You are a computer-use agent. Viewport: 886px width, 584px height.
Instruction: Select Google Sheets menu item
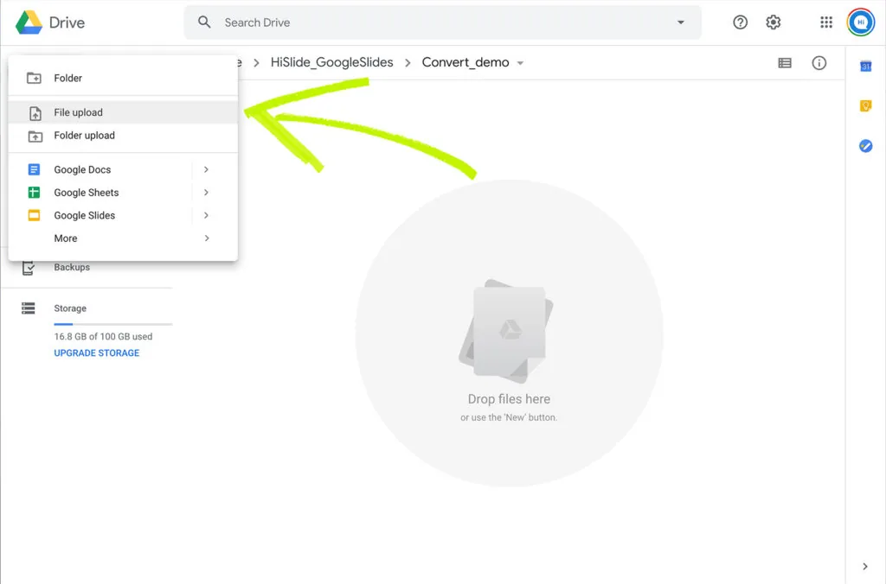click(x=123, y=193)
